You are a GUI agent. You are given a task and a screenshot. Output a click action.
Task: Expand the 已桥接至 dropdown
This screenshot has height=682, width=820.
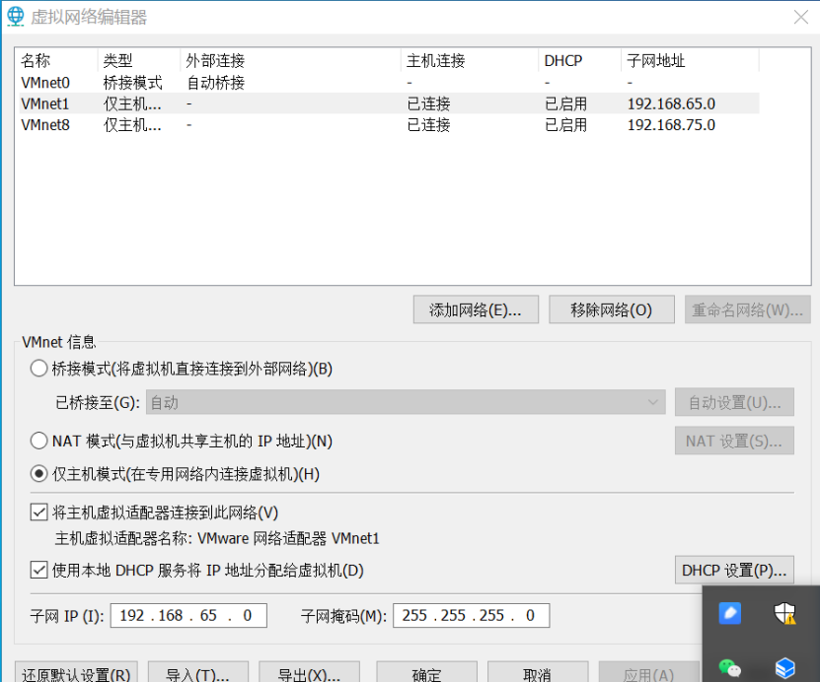[406, 402]
